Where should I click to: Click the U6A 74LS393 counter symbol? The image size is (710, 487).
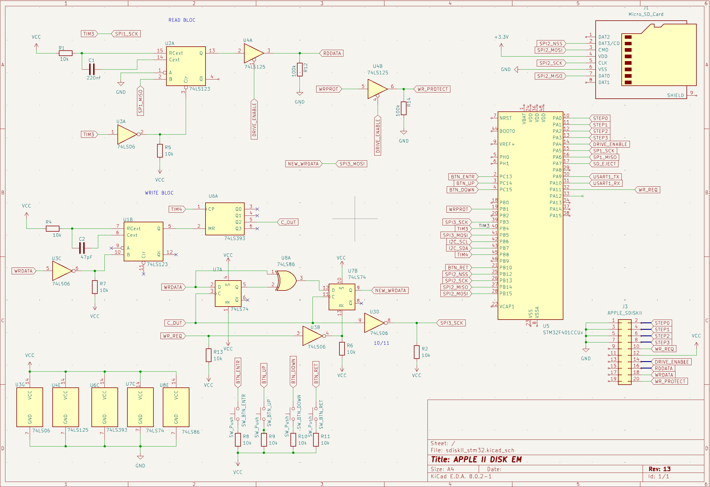(x=225, y=219)
